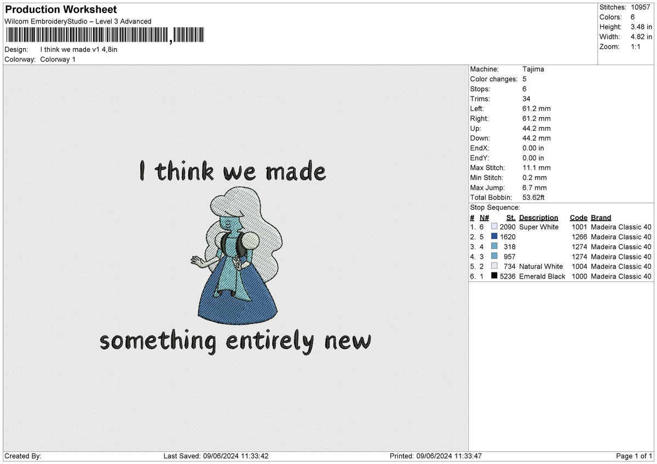Click the code 1266 in stop sequence
The height and width of the screenshot is (464, 657).
click(579, 237)
